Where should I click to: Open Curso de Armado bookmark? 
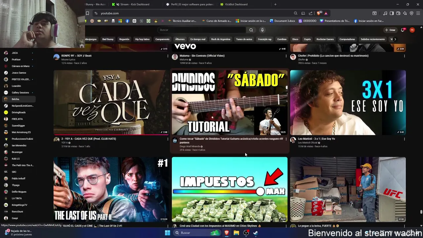tap(216, 21)
